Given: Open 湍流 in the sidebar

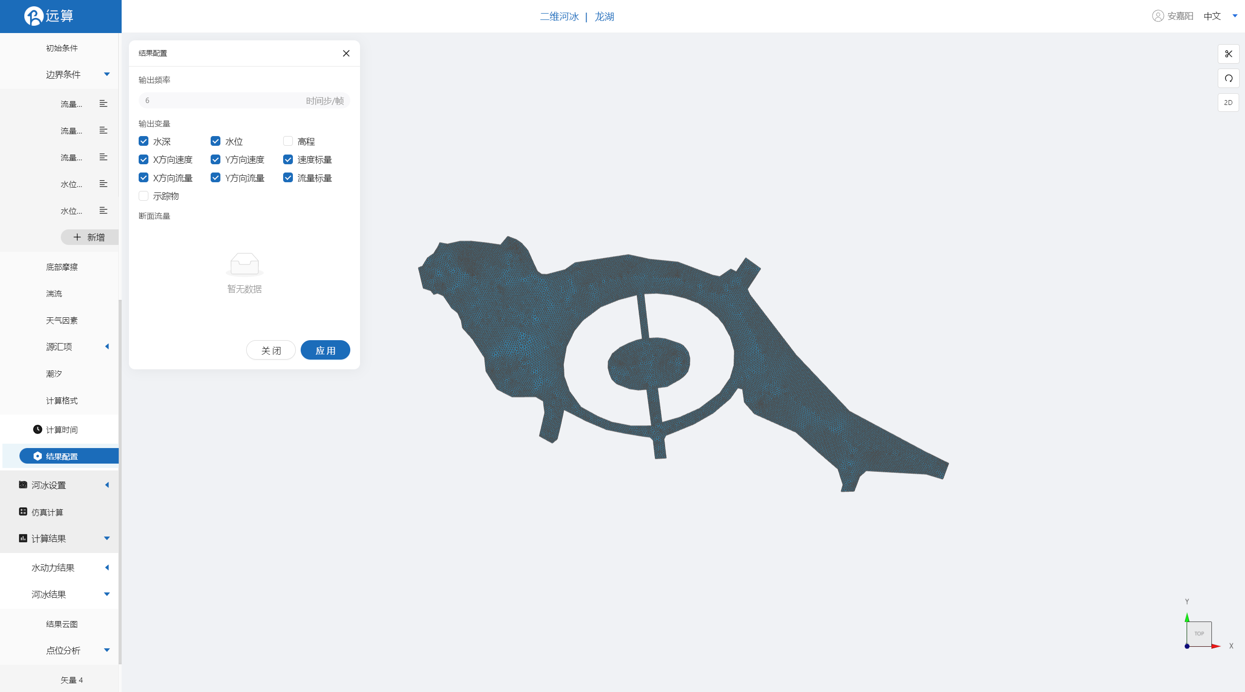Looking at the screenshot, I should coord(54,294).
